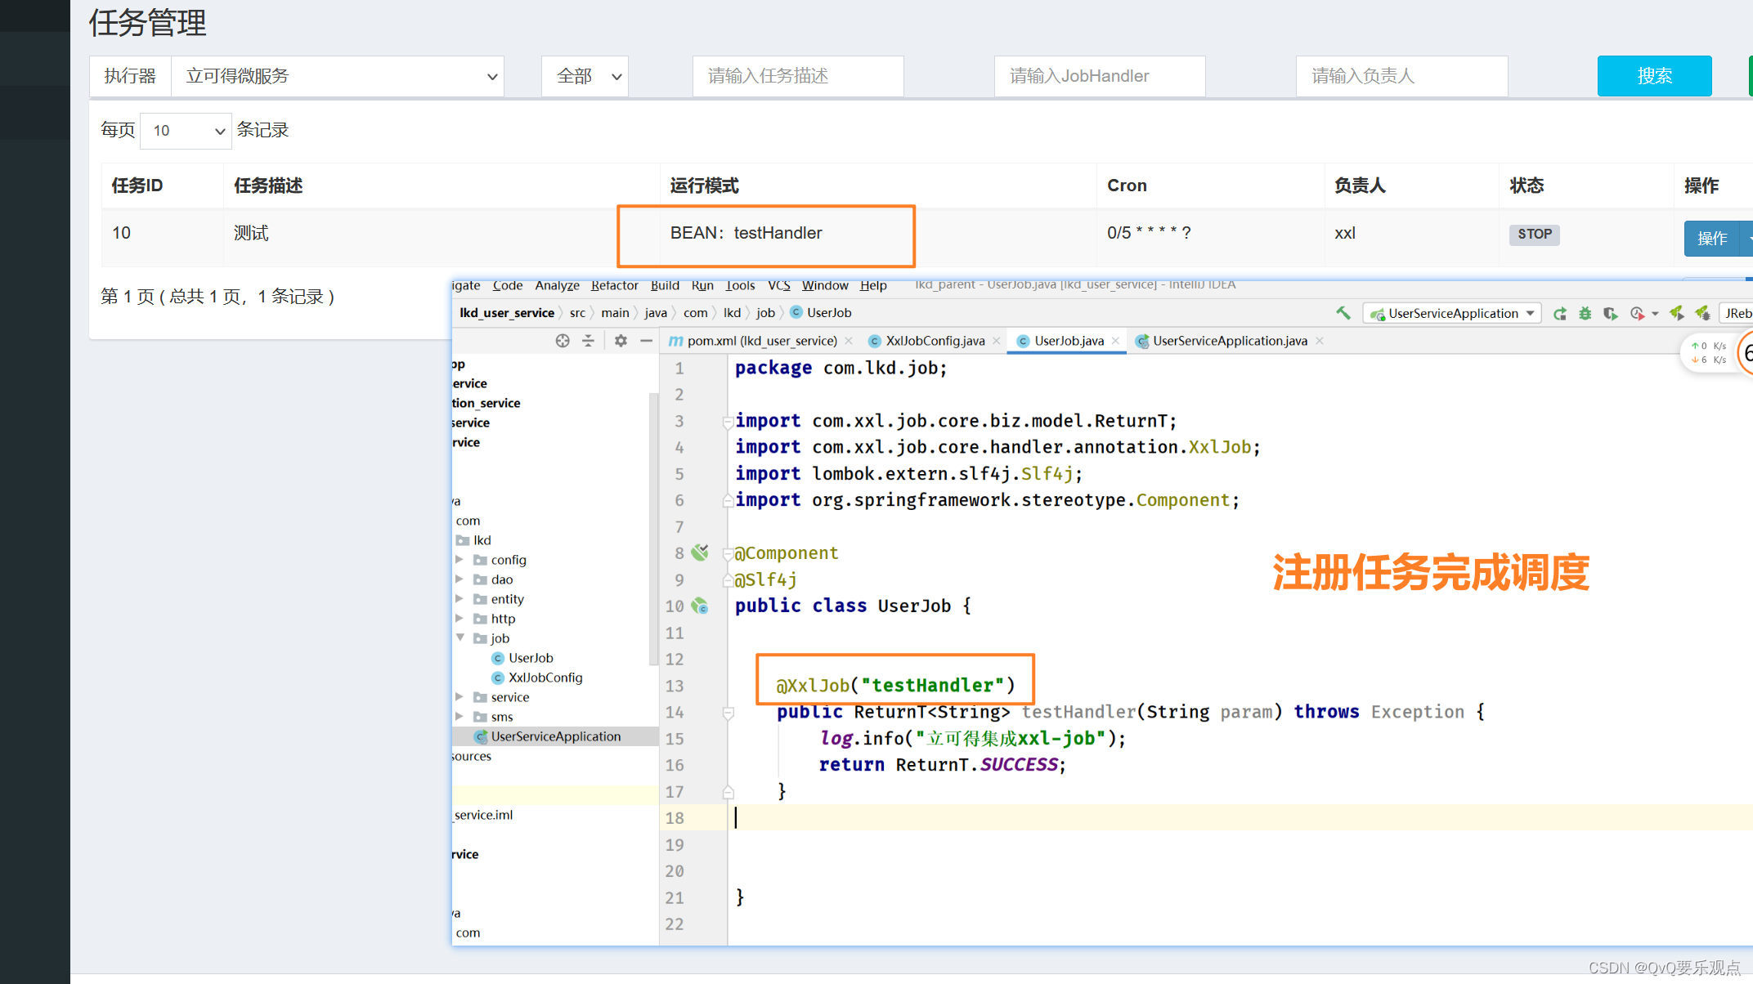This screenshot has height=984, width=1753.
Task: Click fold marker at line 14 method
Action: [x=728, y=713]
